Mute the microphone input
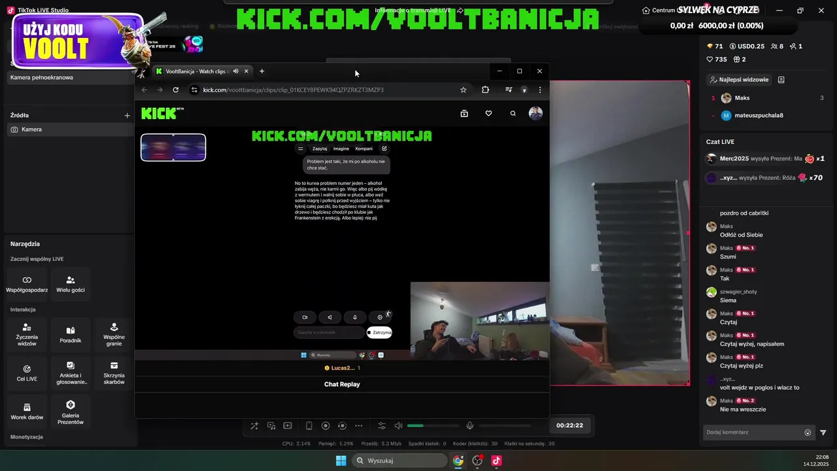Viewport: 837px width, 471px height. click(x=470, y=426)
